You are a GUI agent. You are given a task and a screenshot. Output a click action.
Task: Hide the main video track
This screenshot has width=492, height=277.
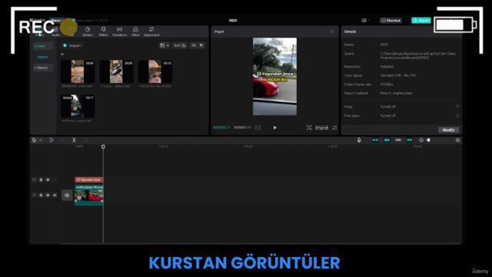pyautogui.click(x=48, y=195)
